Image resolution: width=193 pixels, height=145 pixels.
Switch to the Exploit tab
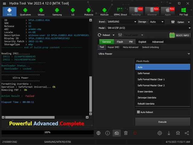tap(142, 42)
